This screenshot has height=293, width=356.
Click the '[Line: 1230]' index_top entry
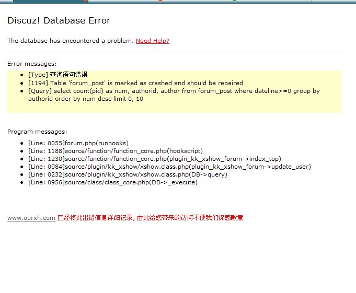click(x=155, y=159)
